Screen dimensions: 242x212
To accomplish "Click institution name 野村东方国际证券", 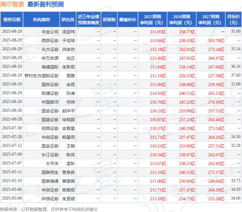I will tap(41, 76).
